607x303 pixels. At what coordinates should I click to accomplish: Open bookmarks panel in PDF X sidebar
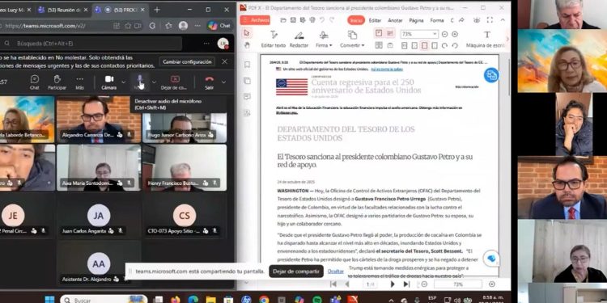coord(247,65)
